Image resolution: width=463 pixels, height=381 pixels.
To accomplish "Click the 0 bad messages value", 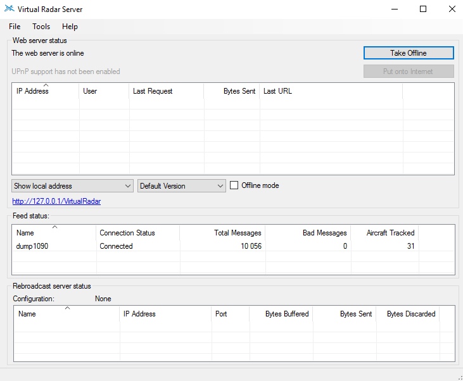I will click(345, 246).
